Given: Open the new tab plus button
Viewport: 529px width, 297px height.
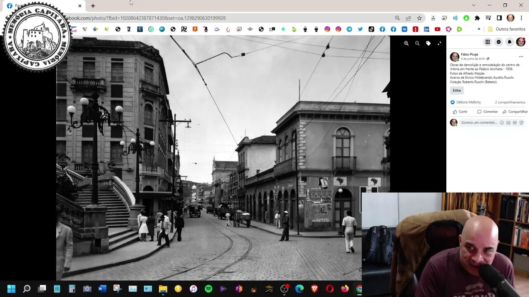Looking at the screenshot, I should pyautogui.click(x=93, y=6).
